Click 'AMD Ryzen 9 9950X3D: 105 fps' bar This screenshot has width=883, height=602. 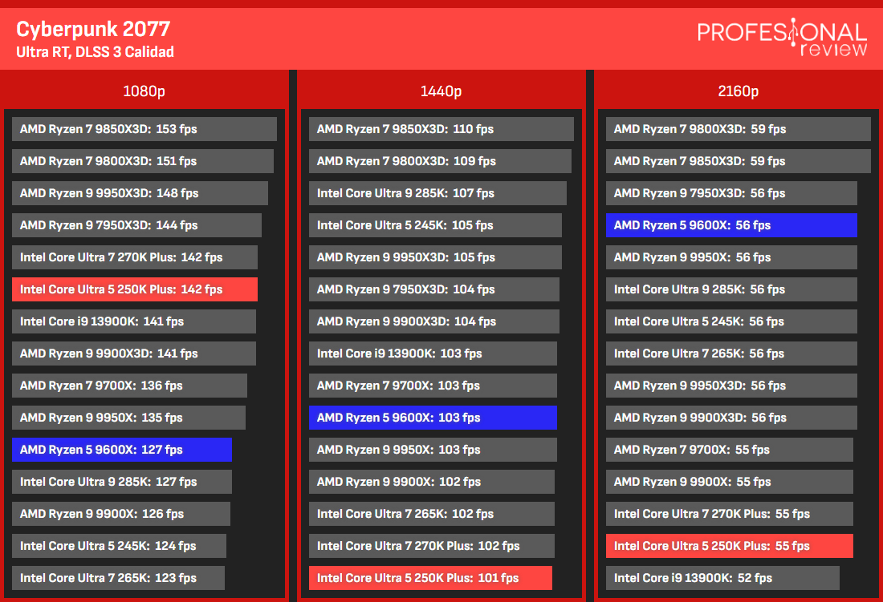(435, 257)
